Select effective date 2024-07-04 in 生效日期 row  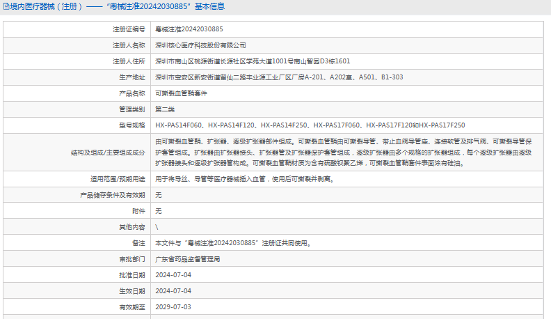point(173,291)
